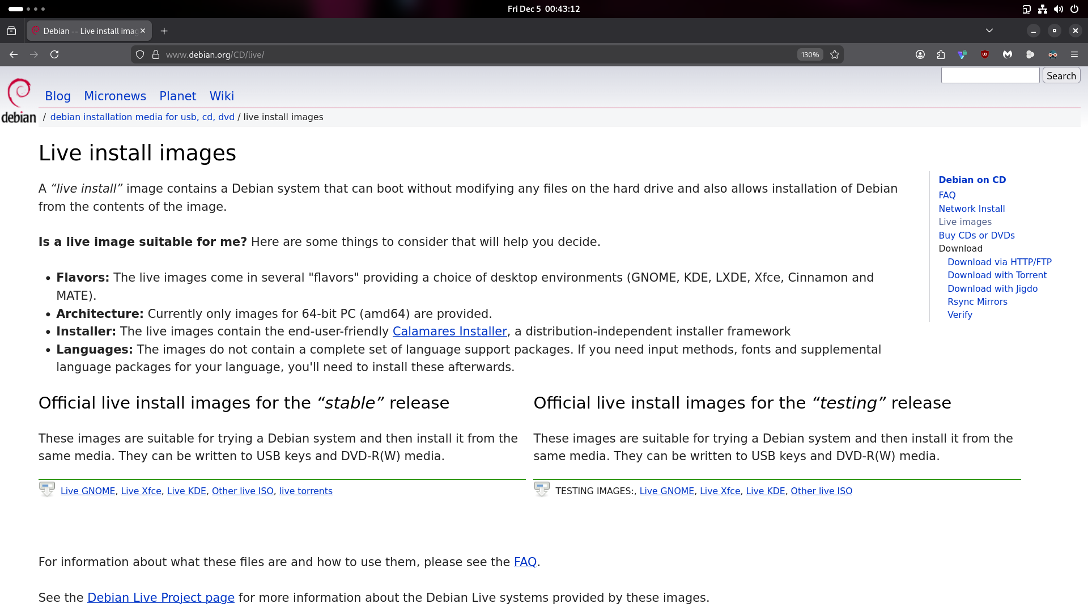Open the Malwarebytes Browser Guard extension
Viewport: 1088px width, 612px height.
click(1008, 54)
